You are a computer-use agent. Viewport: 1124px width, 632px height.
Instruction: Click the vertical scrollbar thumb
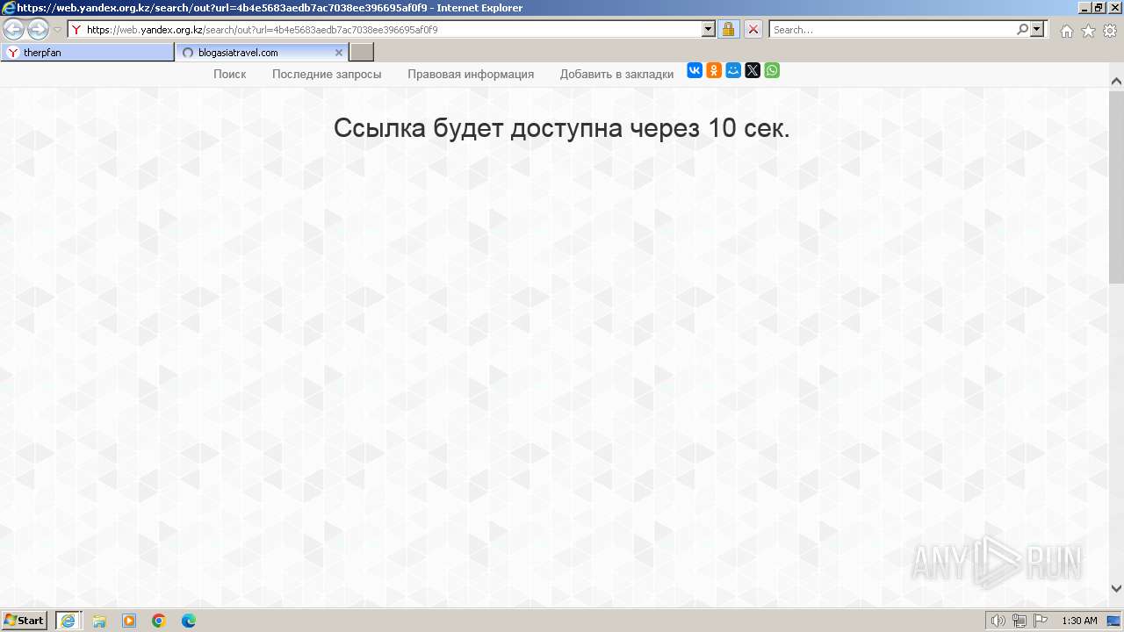(1116, 186)
